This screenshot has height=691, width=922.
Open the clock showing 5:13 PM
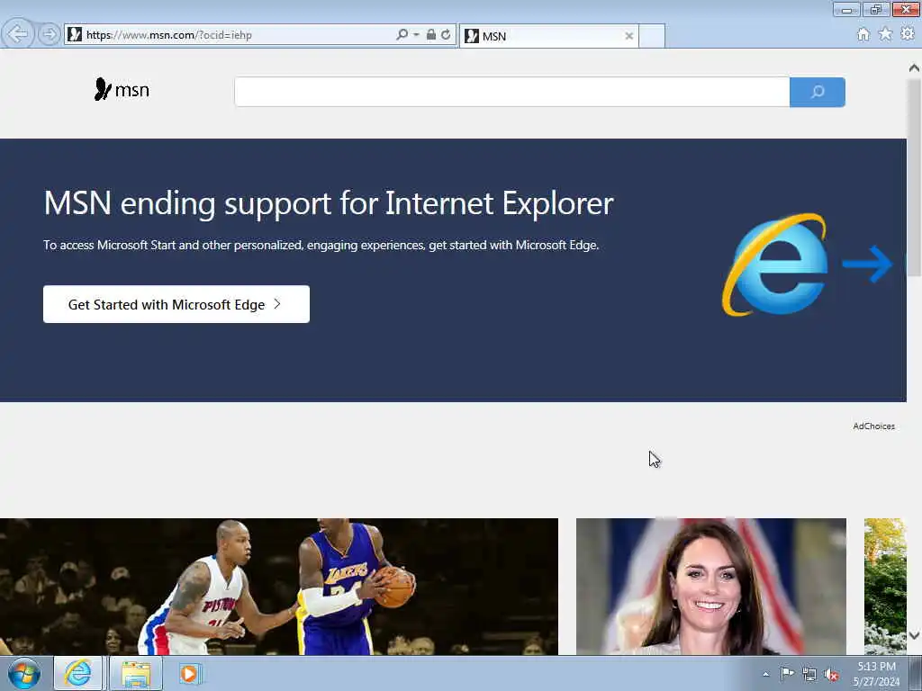[876, 674]
